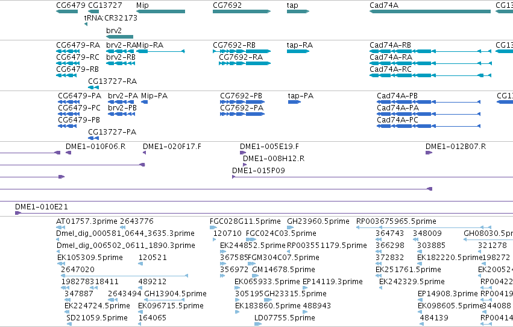Click protein CG6479-PC
This screenshot has width=513, height=327.
point(69,114)
